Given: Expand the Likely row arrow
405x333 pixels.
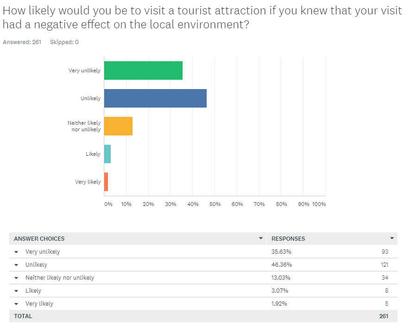Looking at the screenshot, I should pos(16,291).
